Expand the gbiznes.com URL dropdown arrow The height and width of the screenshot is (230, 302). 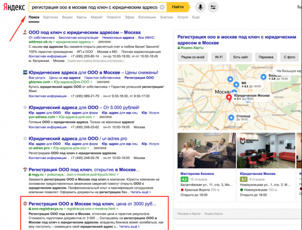tap(91, 82)
